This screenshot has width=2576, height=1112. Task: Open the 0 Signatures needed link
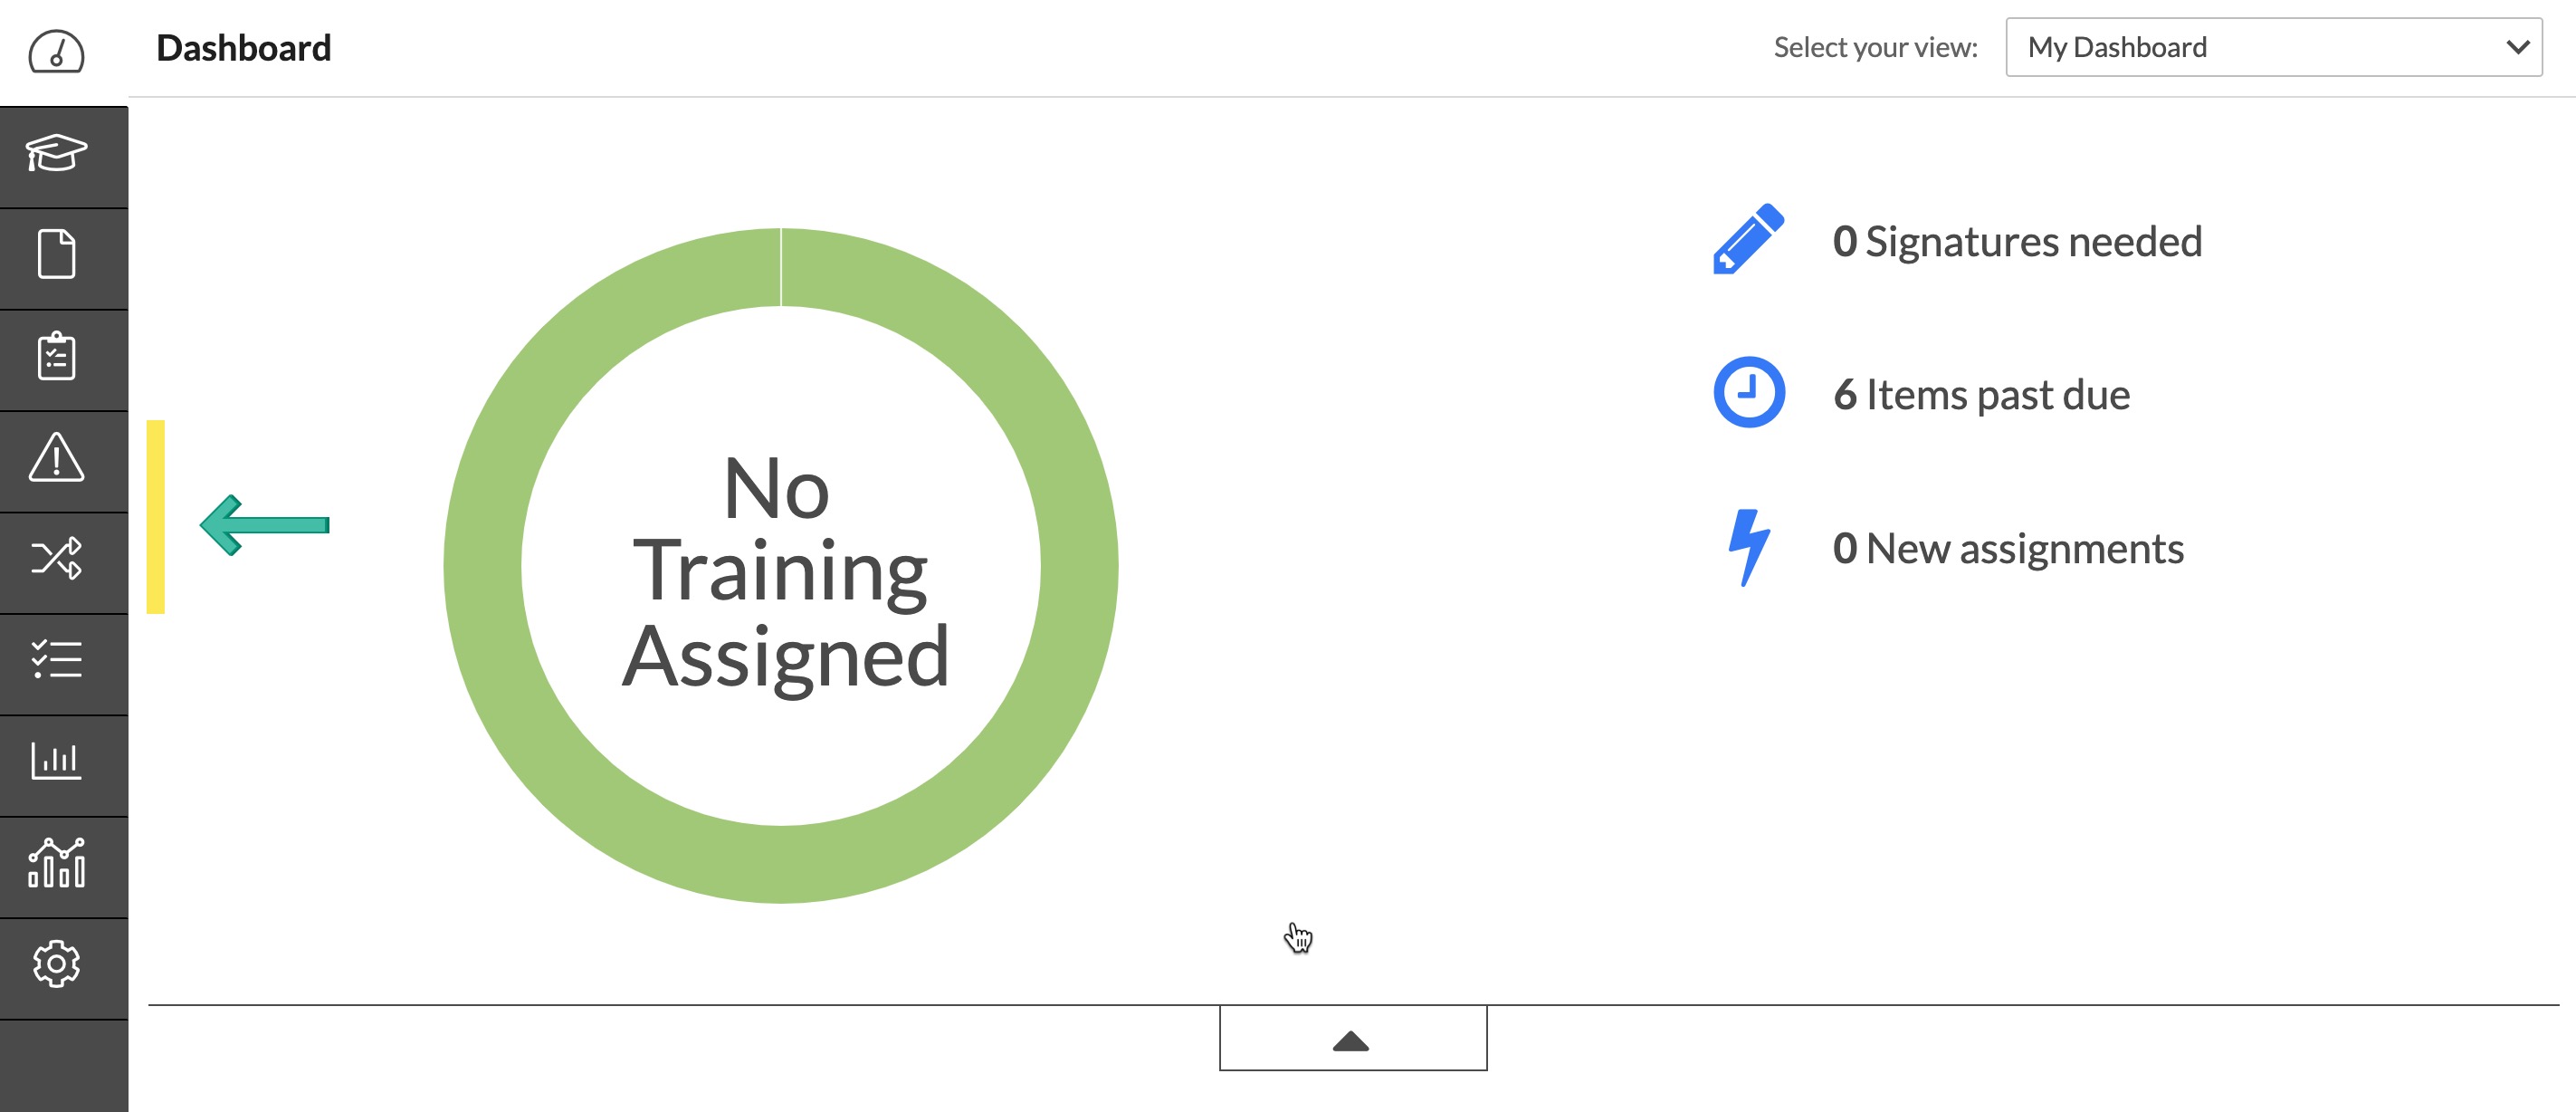pyautogui.click(x=2017, y=241)
